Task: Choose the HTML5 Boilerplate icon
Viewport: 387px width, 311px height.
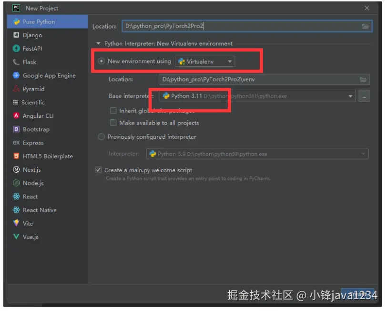Action: click(x=16, y=156)
